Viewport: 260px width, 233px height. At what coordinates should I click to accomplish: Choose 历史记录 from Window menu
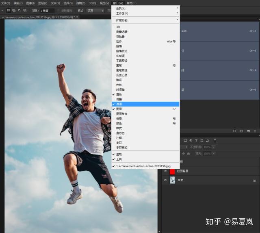[x=145, y=75]
